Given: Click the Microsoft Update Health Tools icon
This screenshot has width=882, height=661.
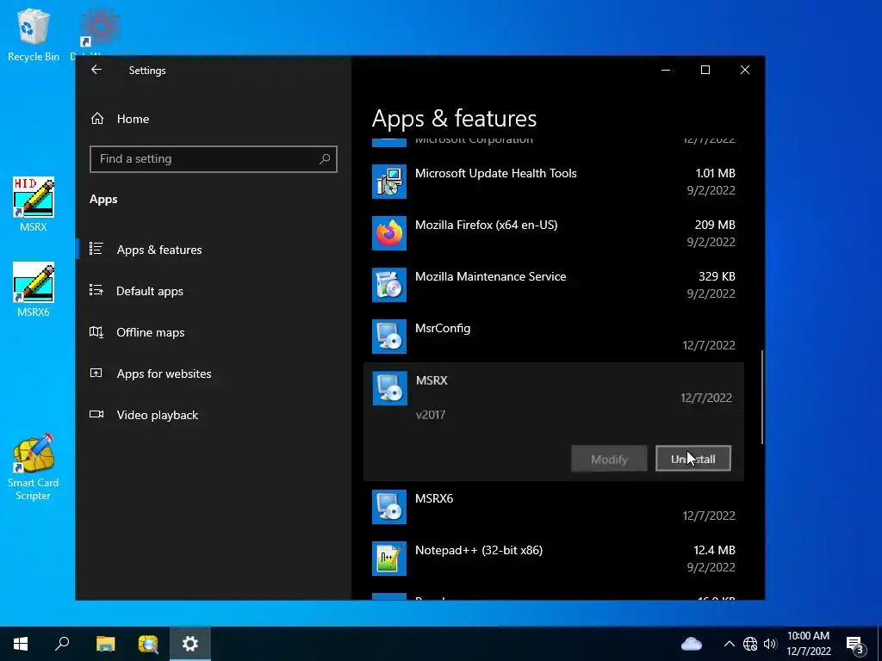Looking at the screenshot, I should point(389,182).
